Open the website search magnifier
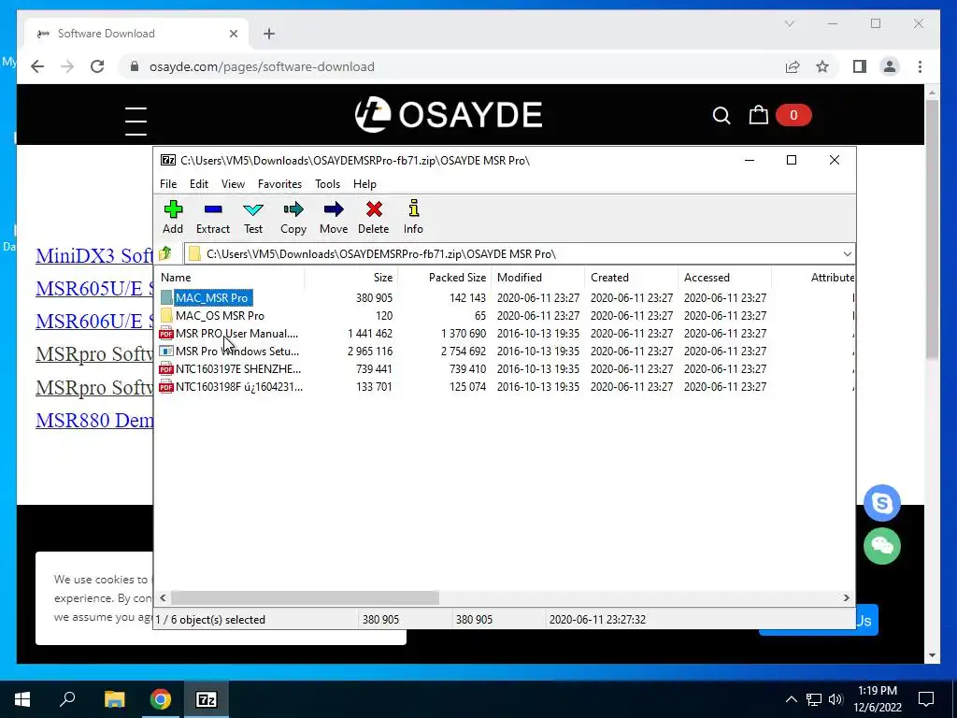Screen dimensions: 957x718 pos(721,115)
